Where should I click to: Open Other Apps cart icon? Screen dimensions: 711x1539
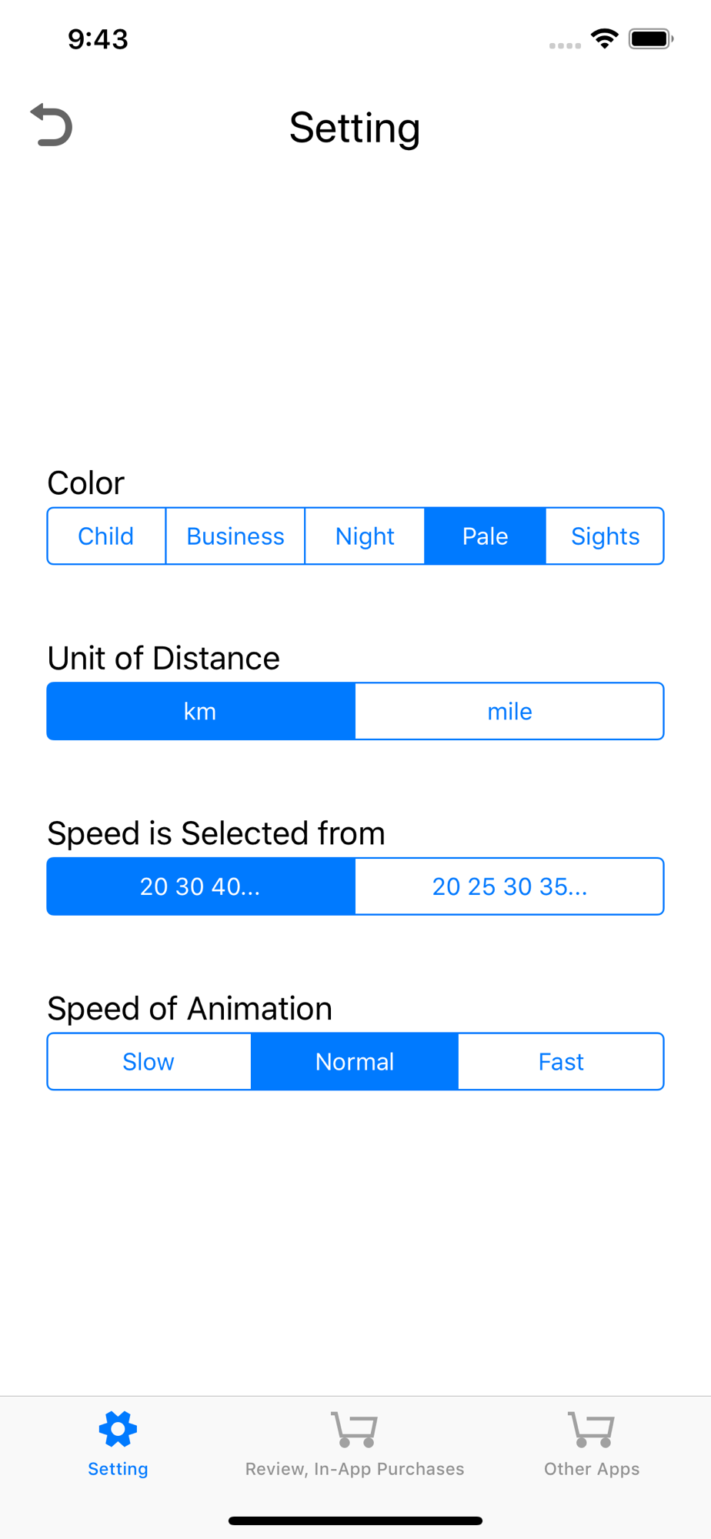591,1430
